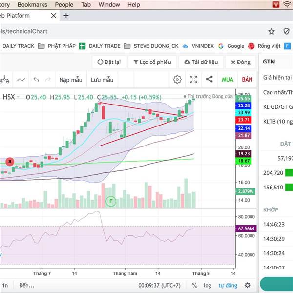Open the Window menu
This screenshot has height=293, width=293.
click(109, 4)
